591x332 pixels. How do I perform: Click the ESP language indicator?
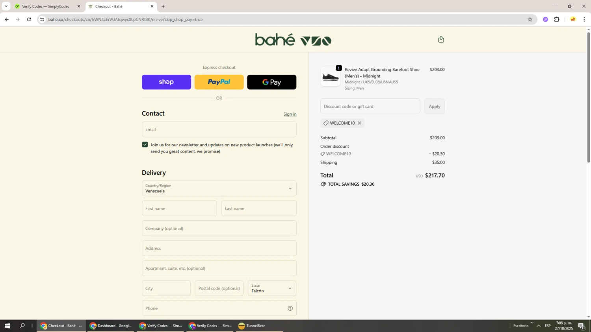[548, 326]
